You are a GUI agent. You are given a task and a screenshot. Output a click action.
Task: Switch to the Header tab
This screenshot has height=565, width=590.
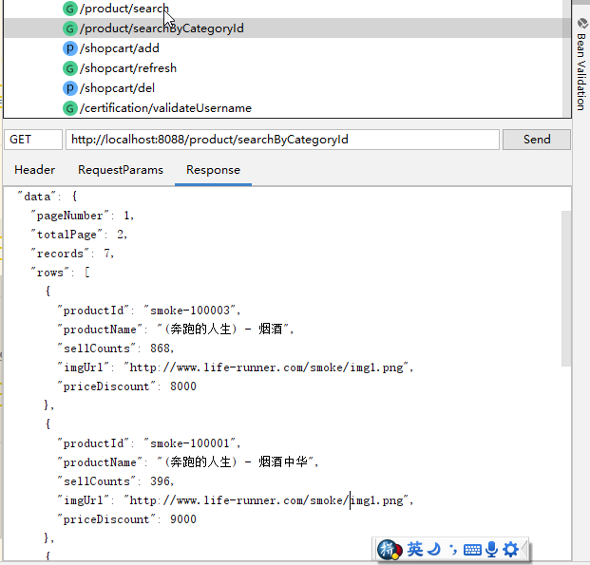[34, 170]
